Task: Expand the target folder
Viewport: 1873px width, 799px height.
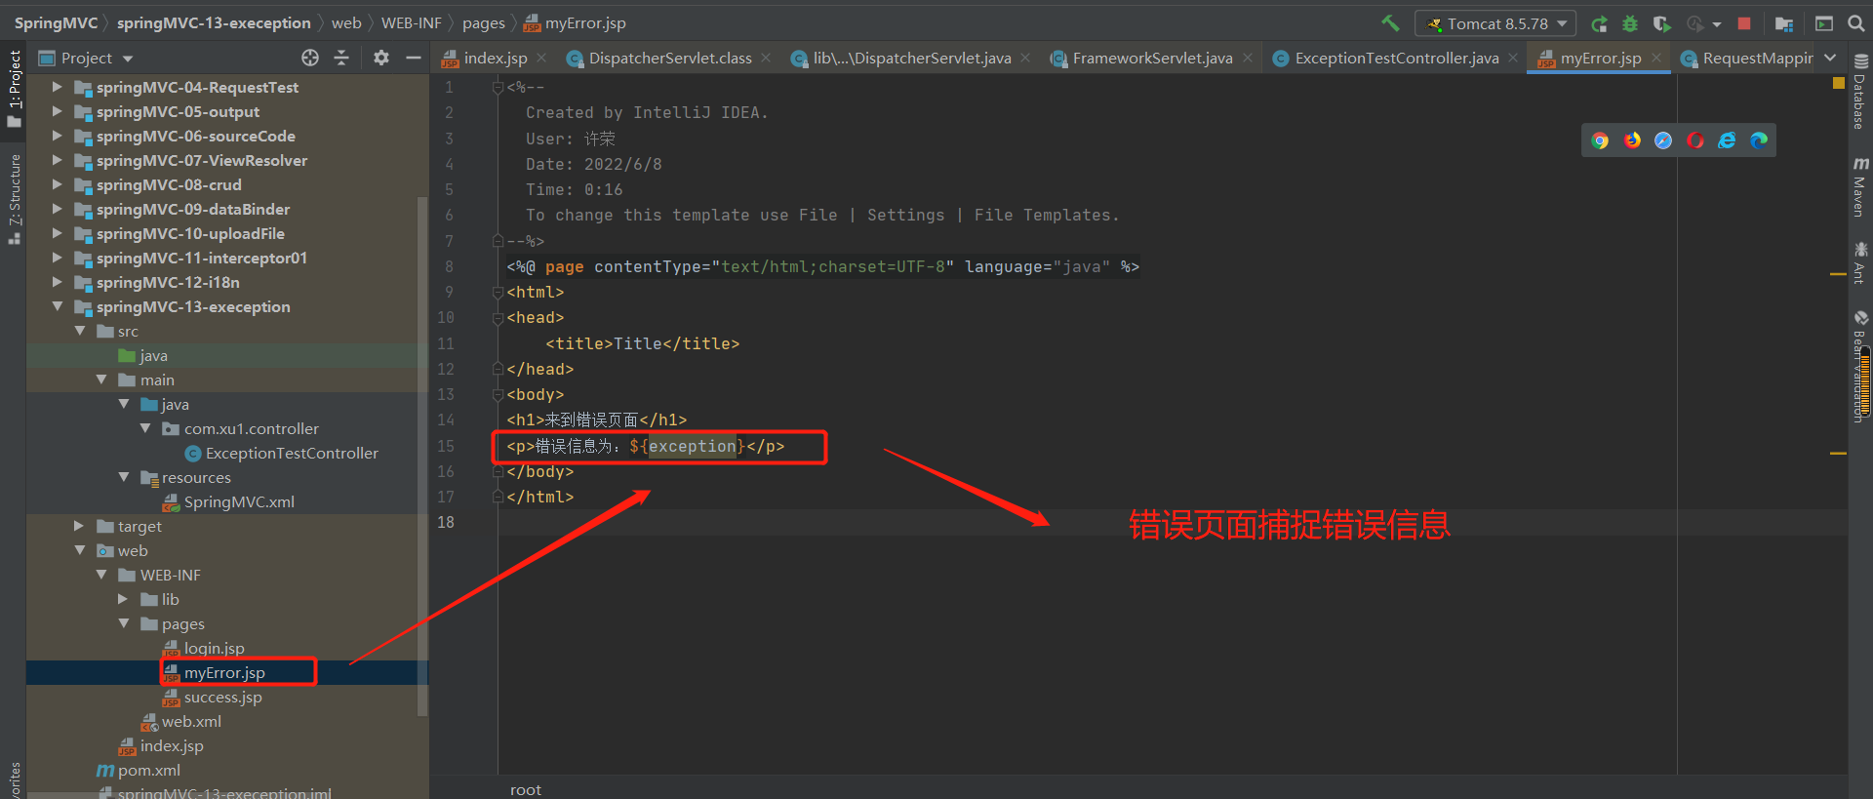Action: 80,526
